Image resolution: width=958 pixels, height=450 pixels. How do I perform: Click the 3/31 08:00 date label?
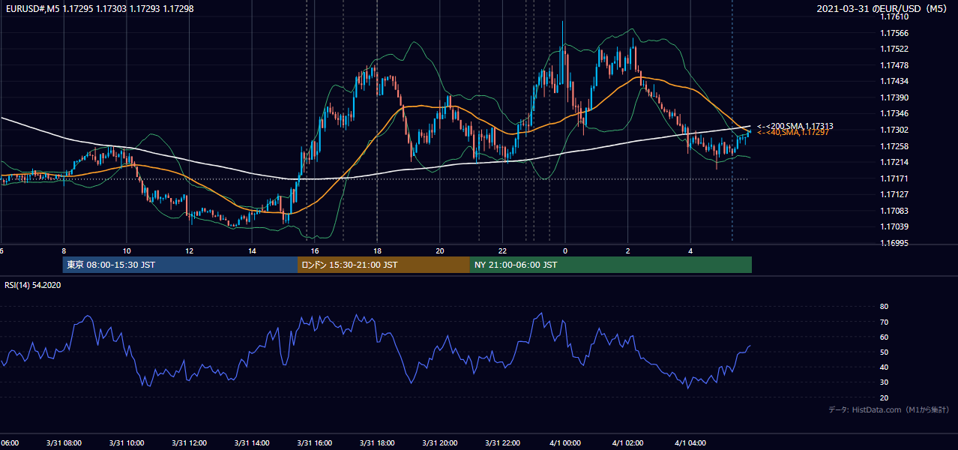coord(64,443)
